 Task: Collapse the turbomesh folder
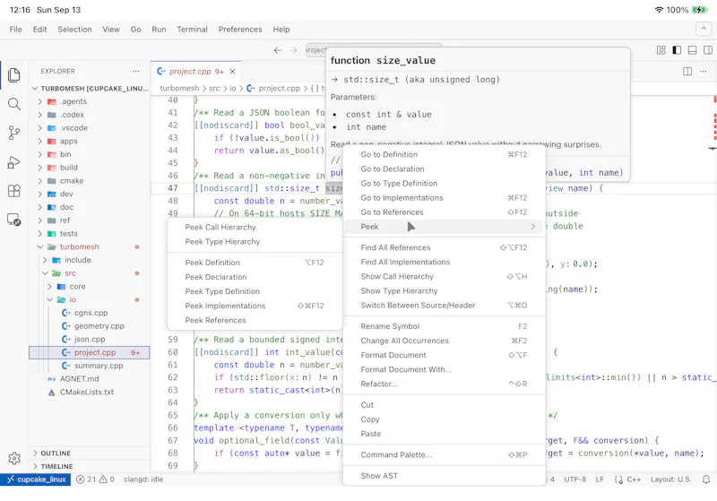point(40,246)
